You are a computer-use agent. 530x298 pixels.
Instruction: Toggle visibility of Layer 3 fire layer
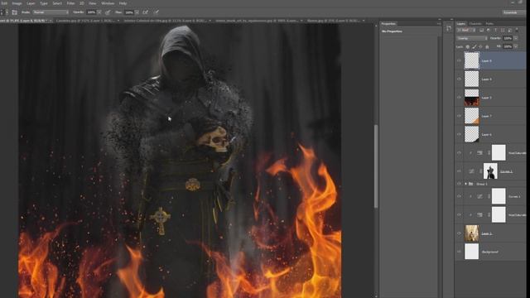[x=459, y=98]
